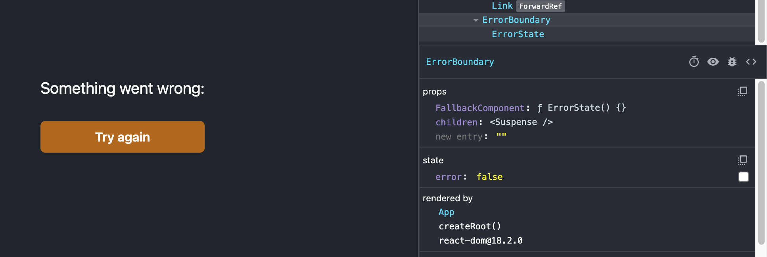This screenshot has height=257, width=767.
Task: Click the ForwardRef badge
Action: [x=541, y=6]
